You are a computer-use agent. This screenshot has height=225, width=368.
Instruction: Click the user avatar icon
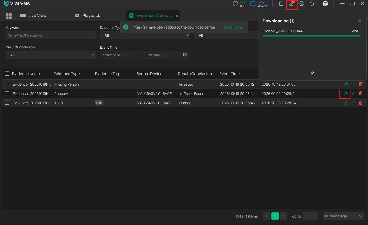click(325, 4)
